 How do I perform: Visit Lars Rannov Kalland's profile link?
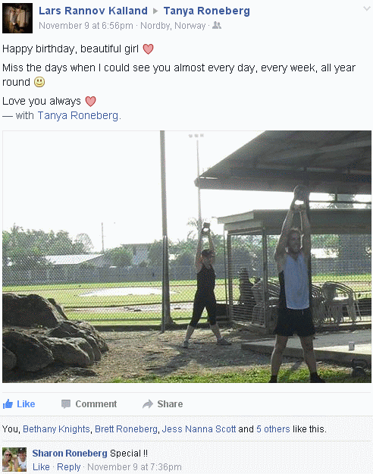pos(93,11)
